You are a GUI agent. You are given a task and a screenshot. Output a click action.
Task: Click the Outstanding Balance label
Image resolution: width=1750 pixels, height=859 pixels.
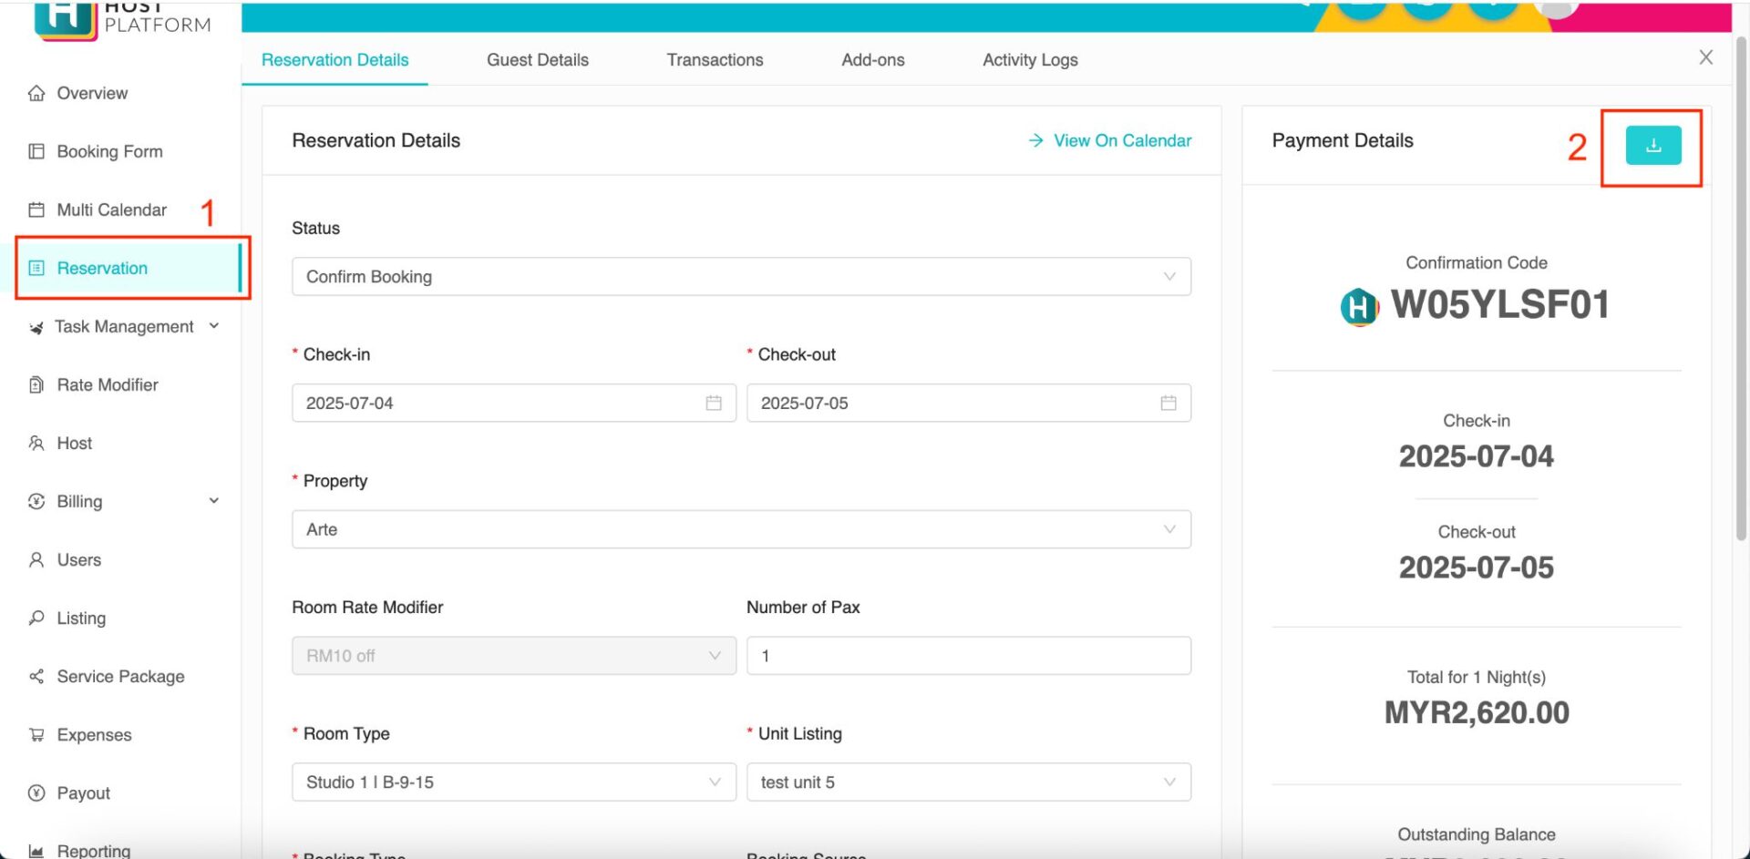pyautogui.click(x=1477, y=834)
